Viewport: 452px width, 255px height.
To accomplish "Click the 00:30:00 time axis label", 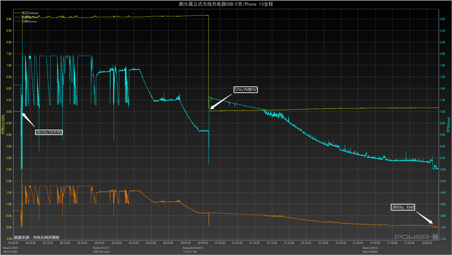I will (x=117, y=243).
